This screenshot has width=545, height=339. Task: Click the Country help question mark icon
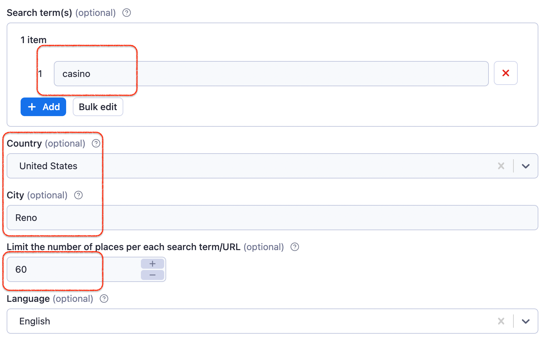pyautogui.click(x=96, y=143)
